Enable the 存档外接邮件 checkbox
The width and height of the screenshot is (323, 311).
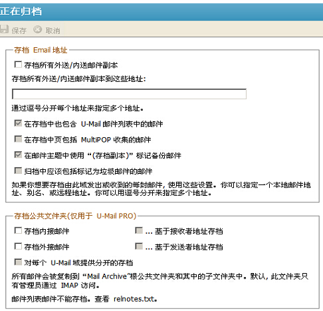pyautogui.click(x=18, y=246)
